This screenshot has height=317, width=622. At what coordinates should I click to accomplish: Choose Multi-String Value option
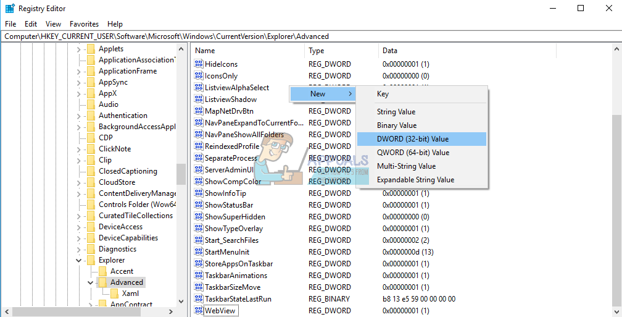point(421,166)
